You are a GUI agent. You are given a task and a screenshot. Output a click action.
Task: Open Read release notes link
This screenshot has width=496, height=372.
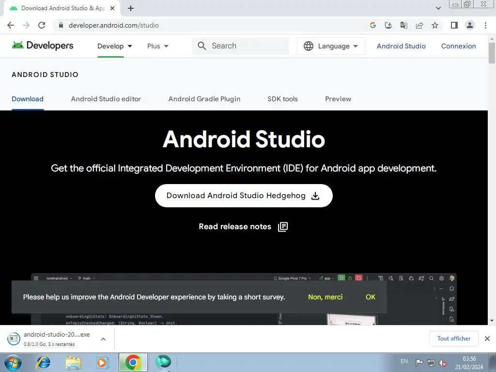pos(243,227)
